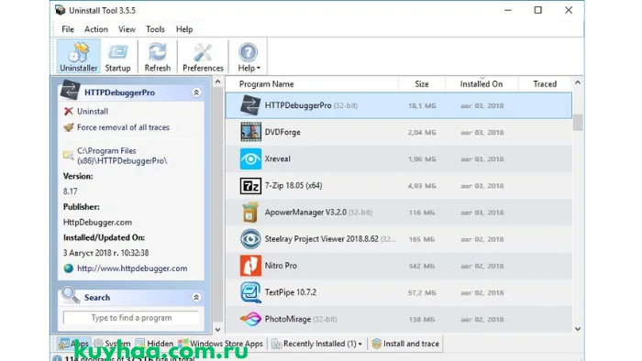Switch to Windows Store Apps tab
Screen dimensions: 642x361
(x=220, y=344)
